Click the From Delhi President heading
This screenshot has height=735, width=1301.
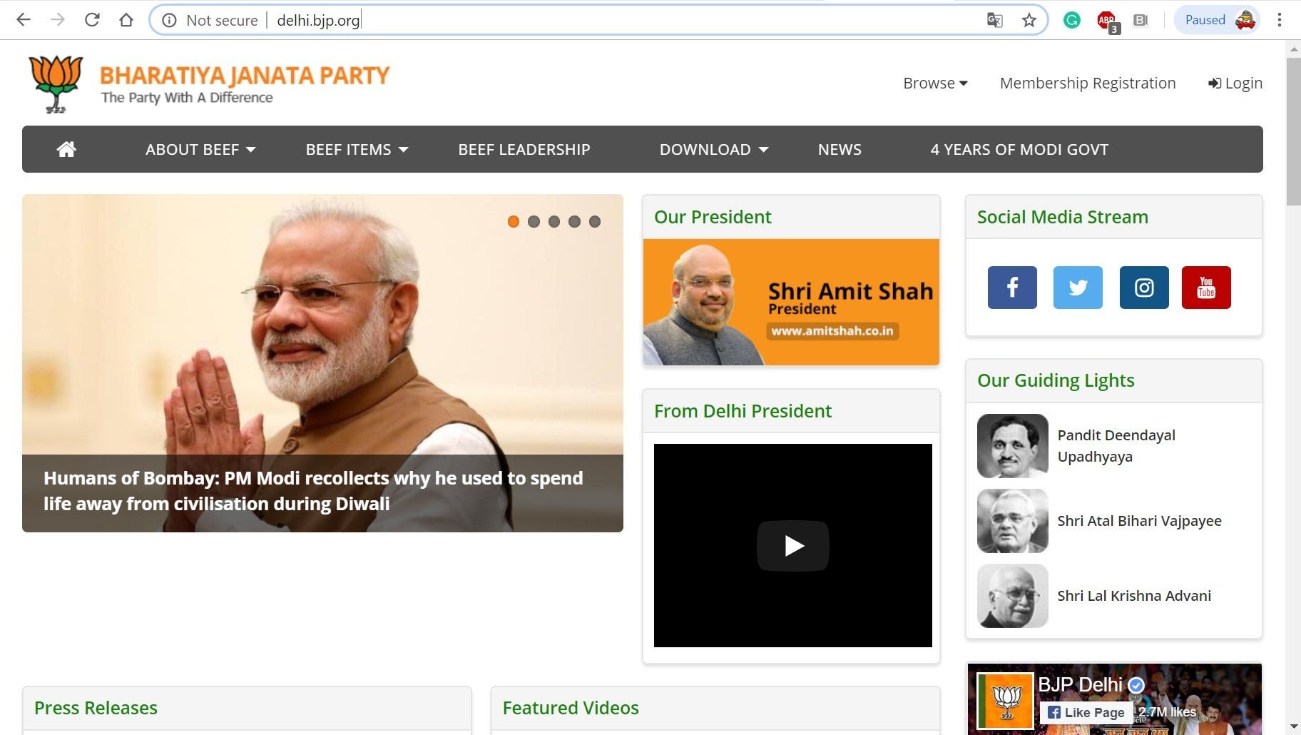743,411
